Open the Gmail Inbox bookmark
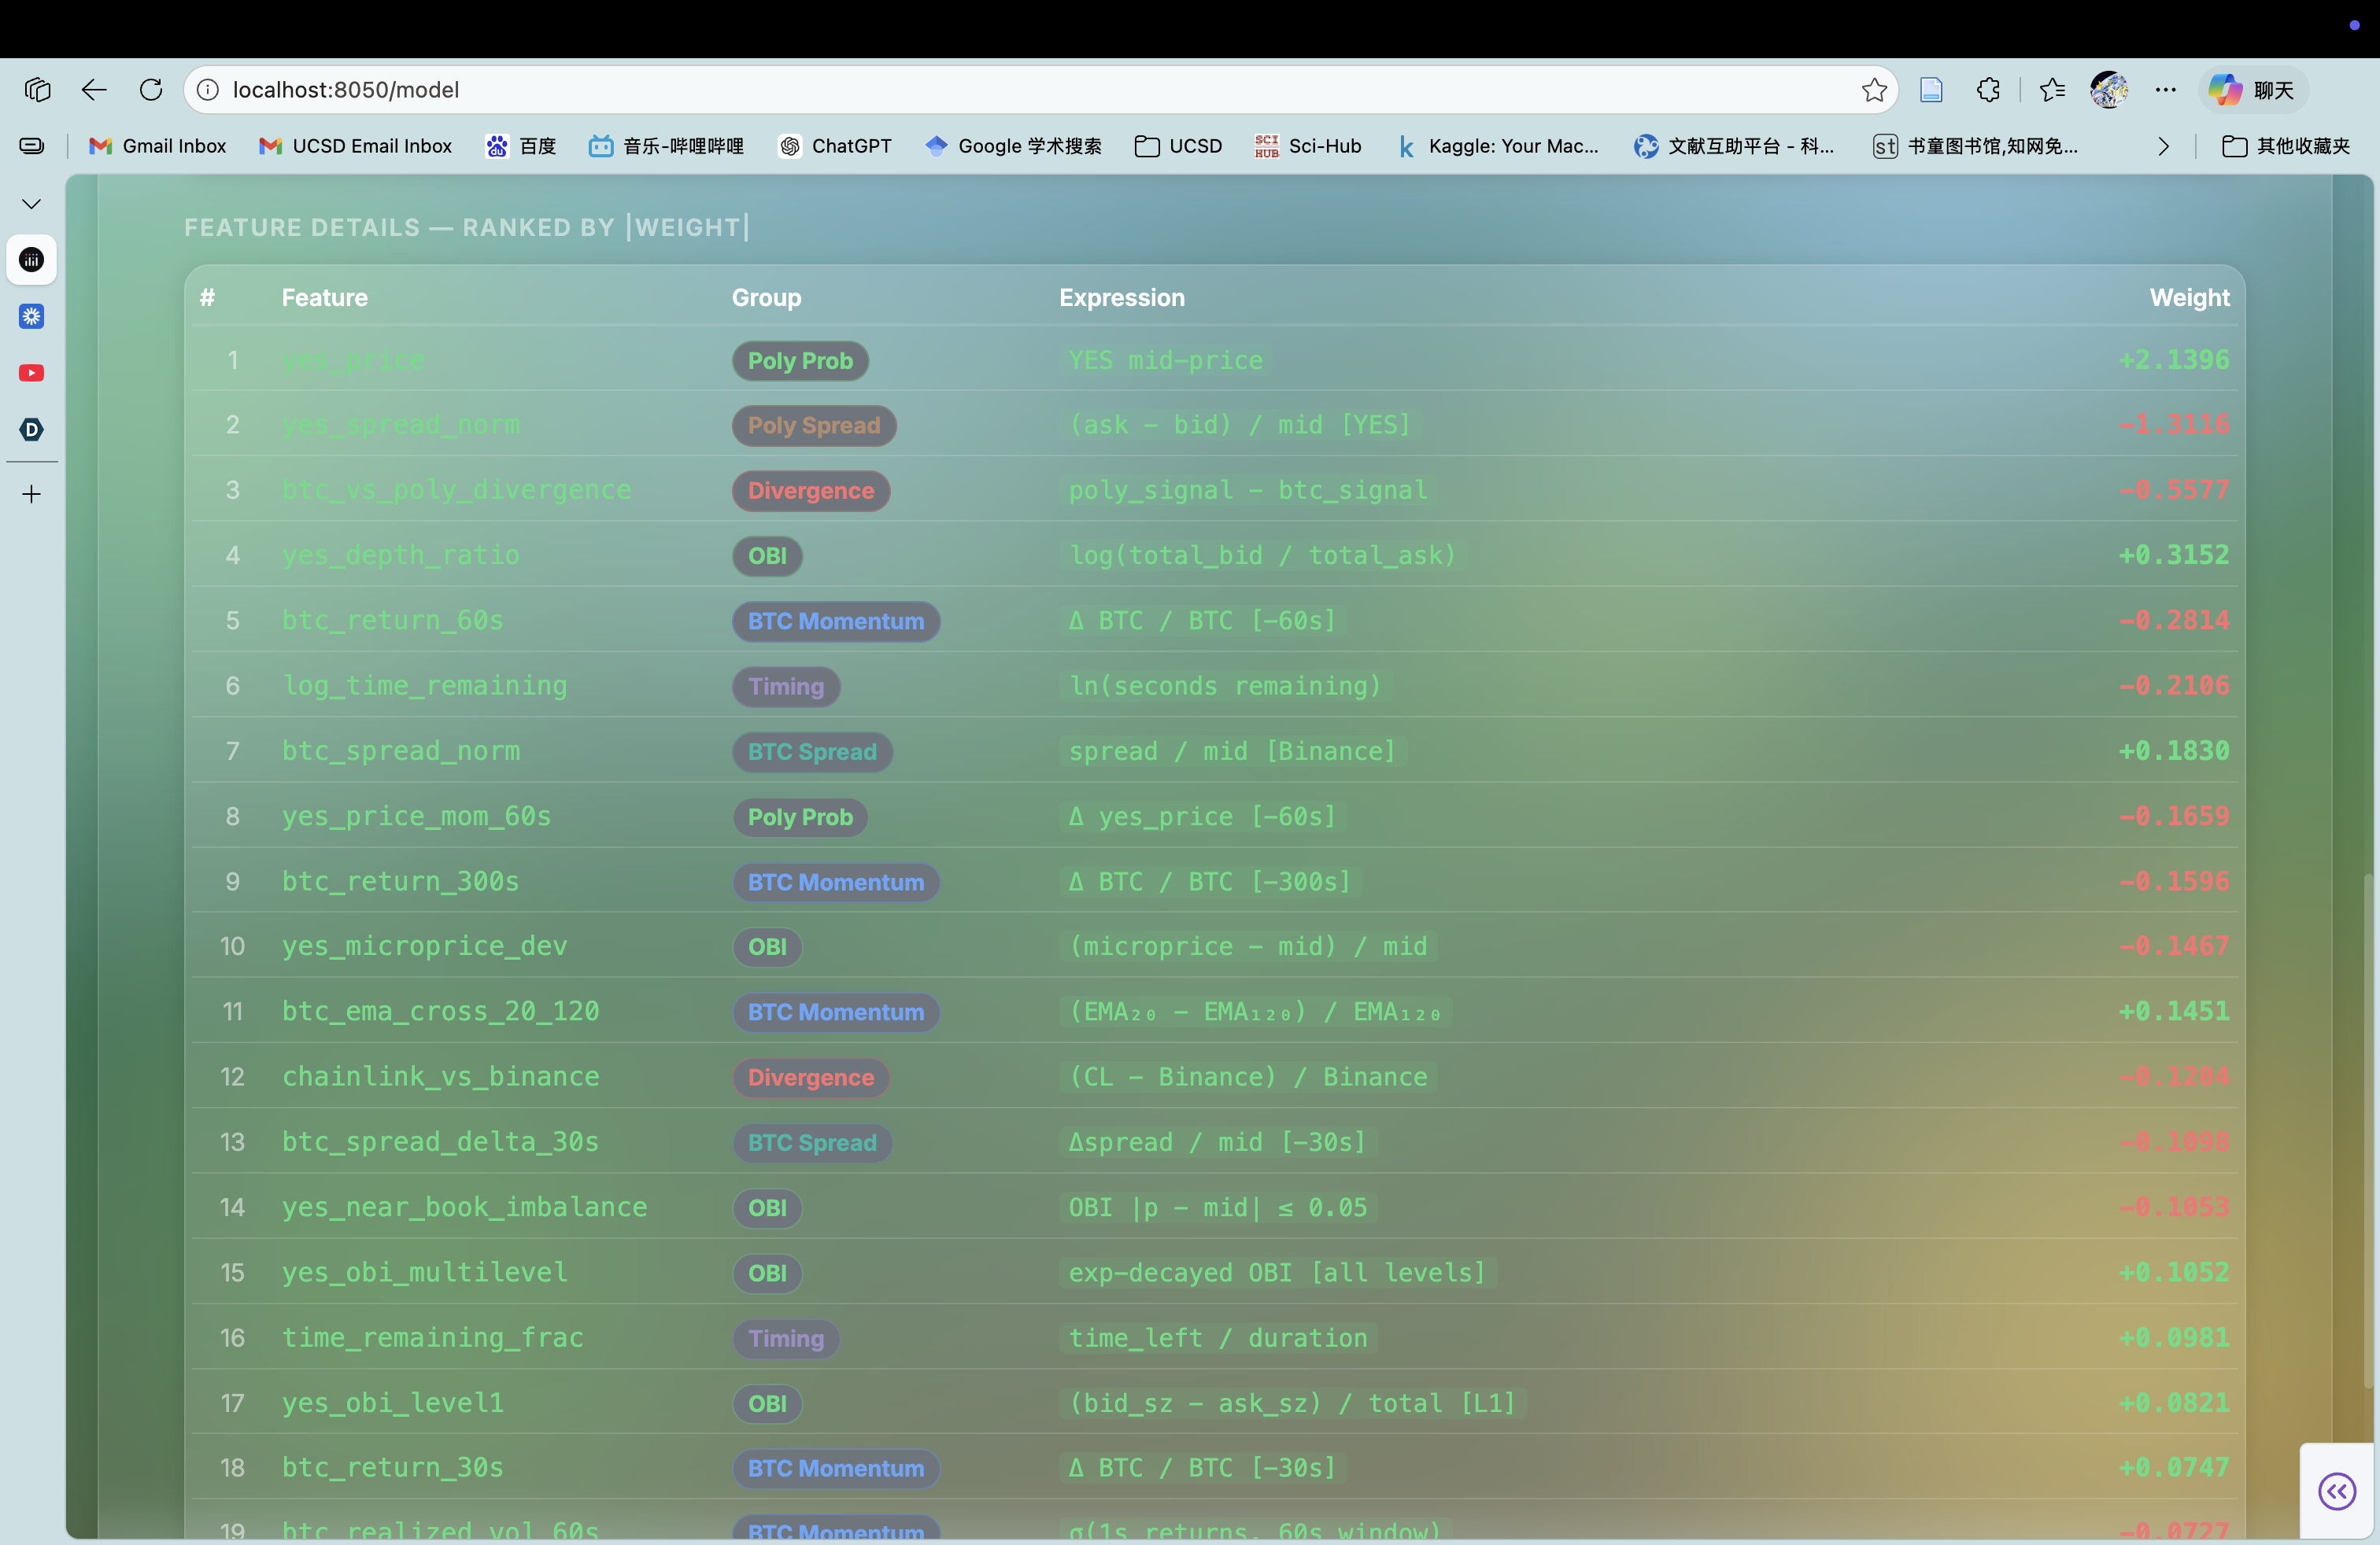Screen dimensions: 2380x1545 click(158, 147)
